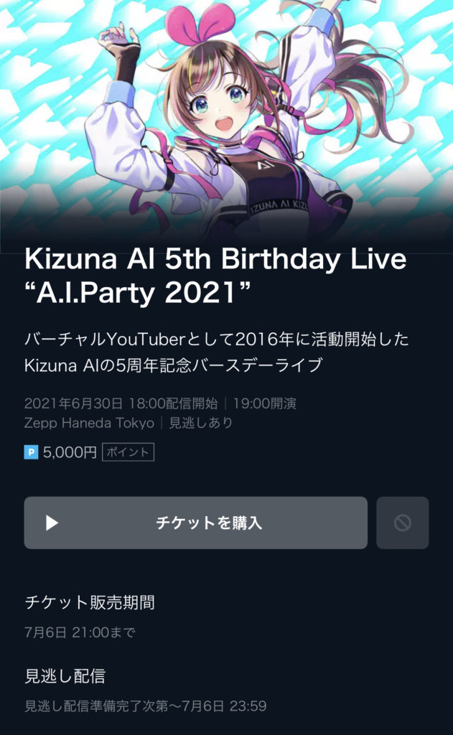The width and height of the screenshot is (453, 735).
Task: Select the ポイント badge next to price
Action: tap(128, 452)
